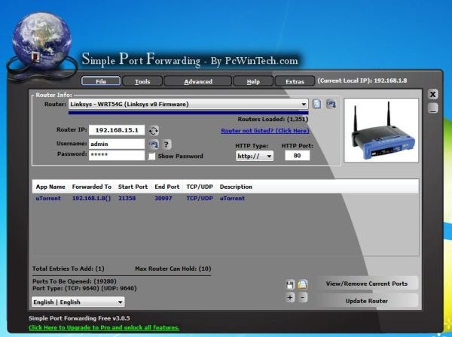The image size is (452, 337).
Task: Click the save floppy disk icon
Action: [290, 284]
